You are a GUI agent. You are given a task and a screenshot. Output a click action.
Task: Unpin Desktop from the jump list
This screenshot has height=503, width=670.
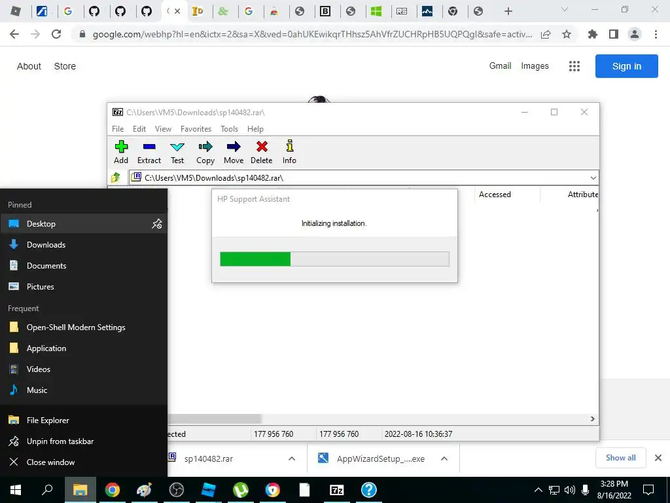pos(157,224)
